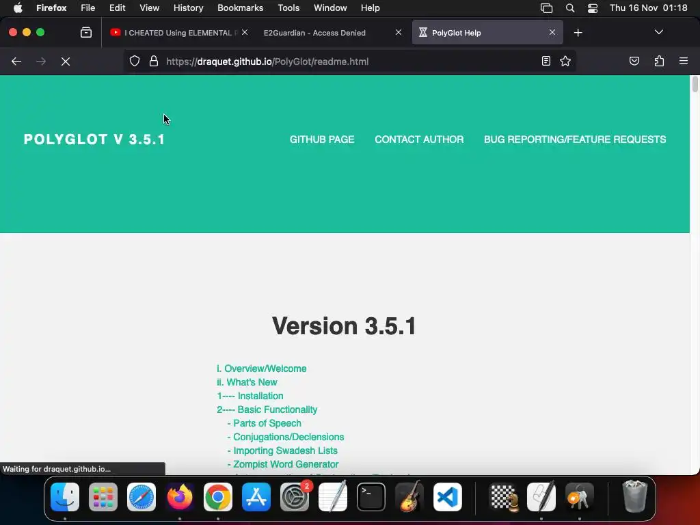Open App Store from the Dock

pos(256,497)
